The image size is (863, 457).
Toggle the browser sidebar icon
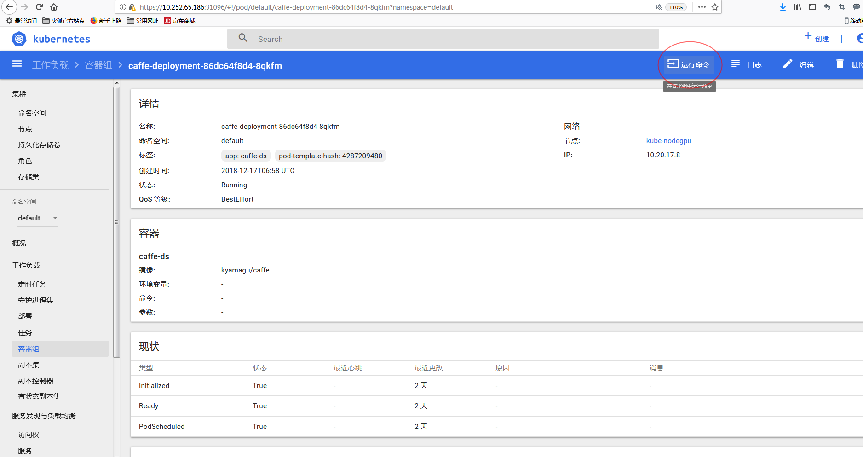(x=812, y=7)
